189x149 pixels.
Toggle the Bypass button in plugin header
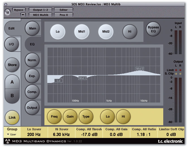coord(19,10)
